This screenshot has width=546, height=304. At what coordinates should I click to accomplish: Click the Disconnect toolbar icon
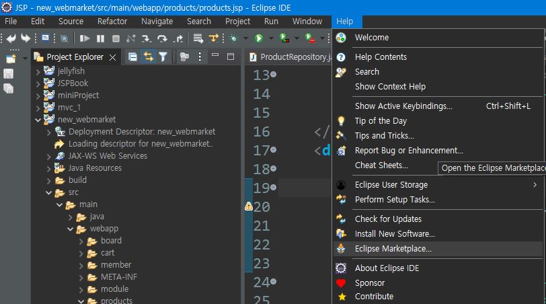[131, 38]
